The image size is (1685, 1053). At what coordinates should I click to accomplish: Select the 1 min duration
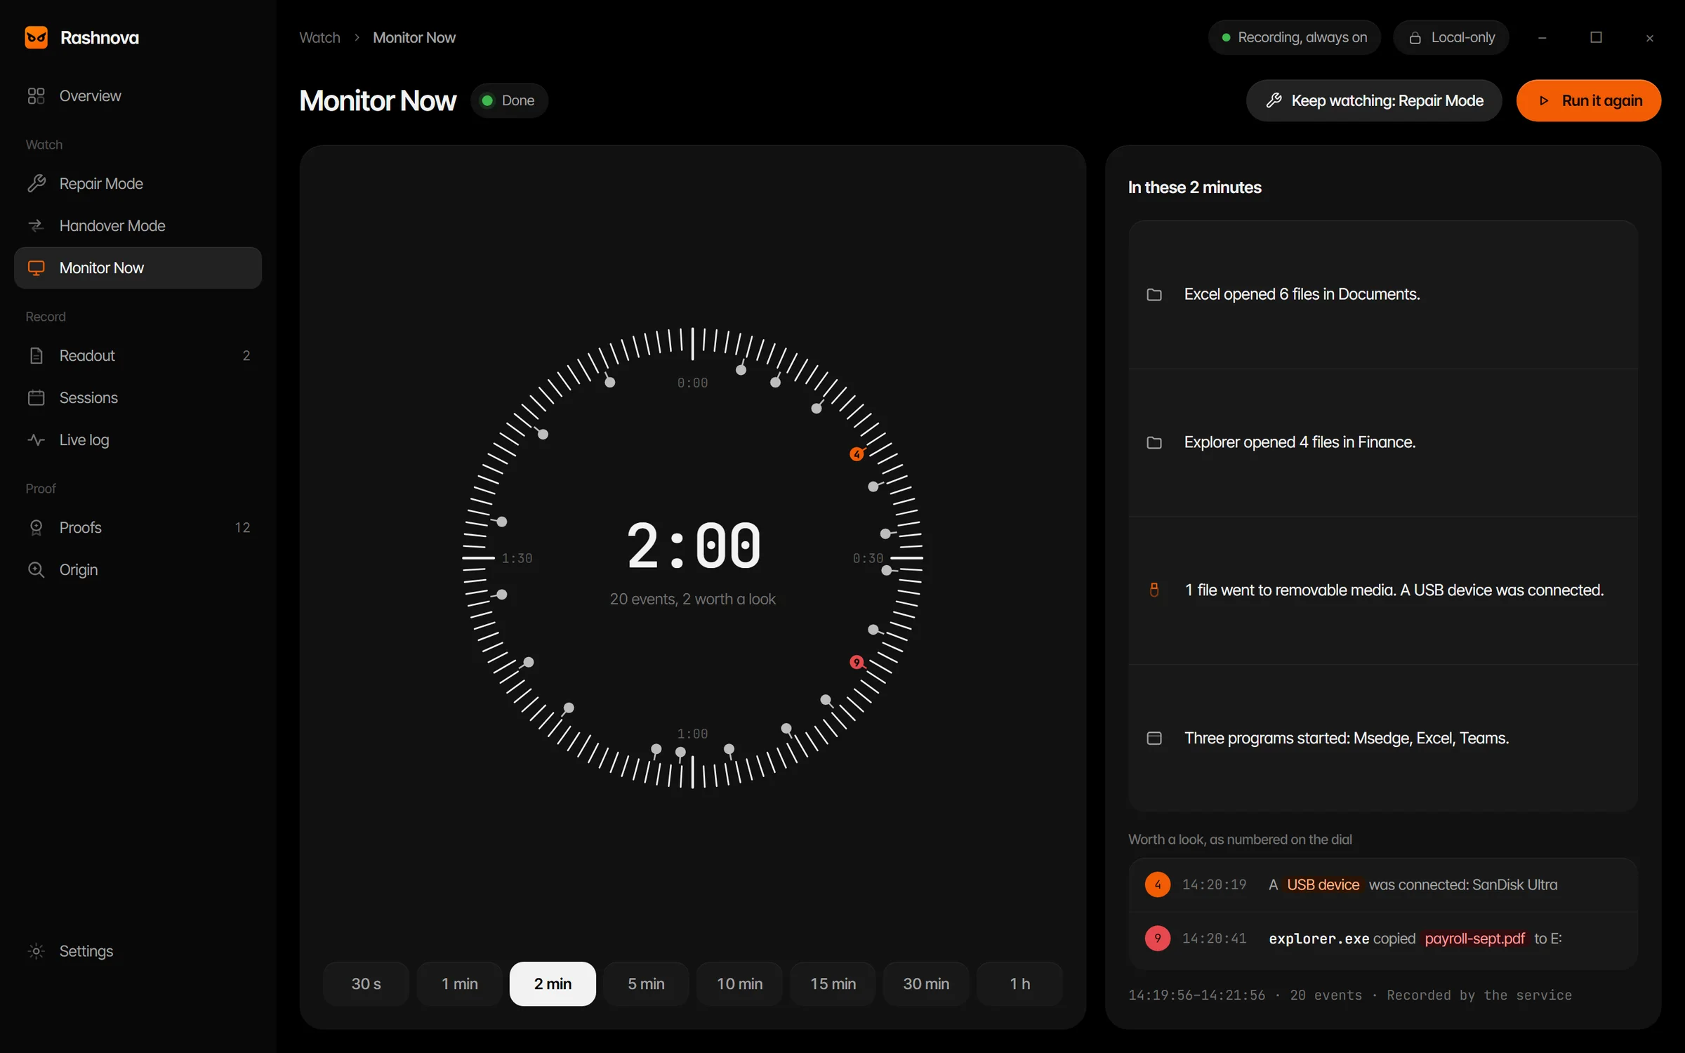click(459, 984)
